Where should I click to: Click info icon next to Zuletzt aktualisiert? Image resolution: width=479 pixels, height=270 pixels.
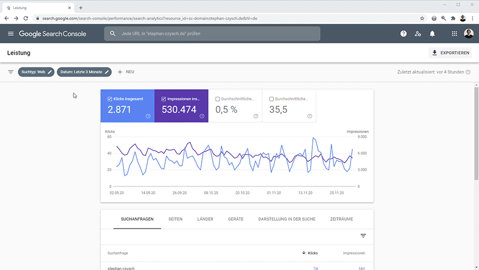point(468,72)
